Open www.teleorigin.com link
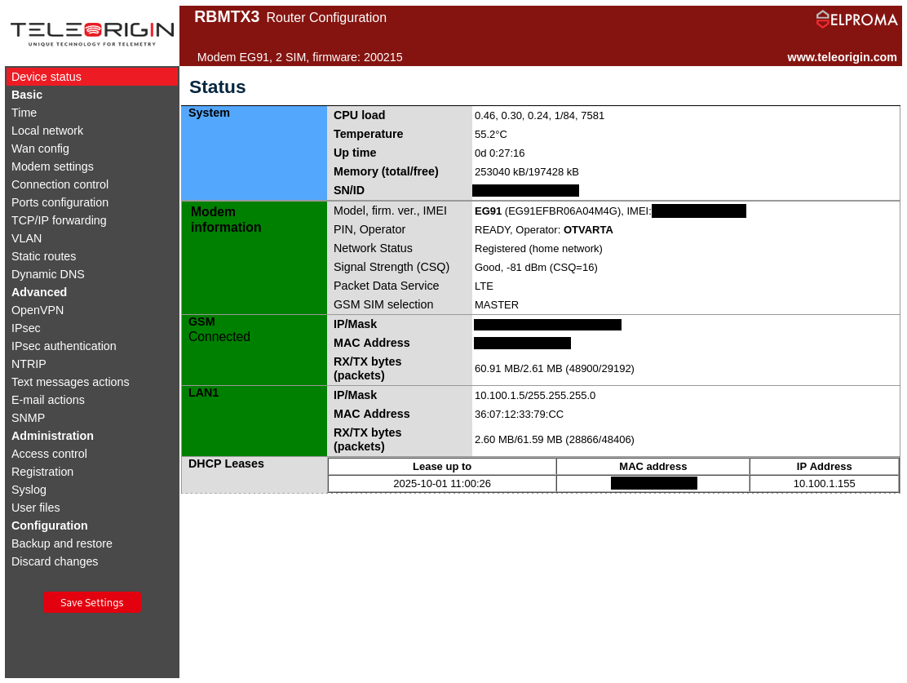Image resolution: width=907 pixels, height=683 pixels. click(842, 57)
